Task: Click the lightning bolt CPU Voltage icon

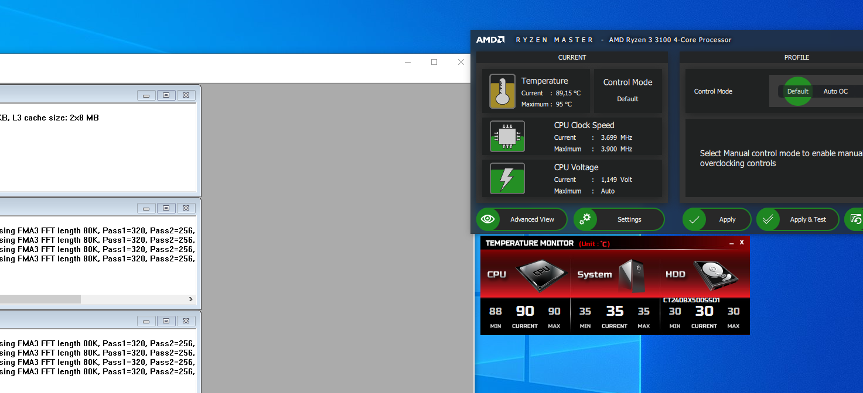Action: coord(507,178)
